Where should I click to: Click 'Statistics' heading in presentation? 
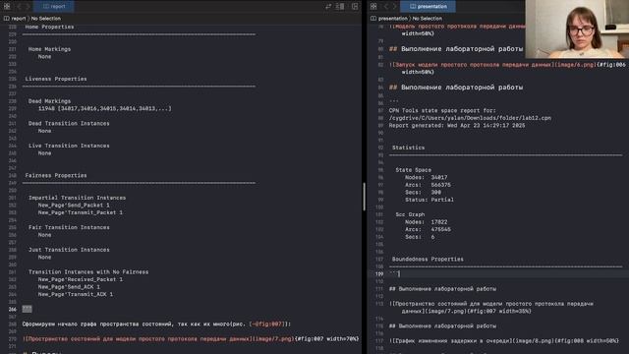[x=409, y=147]
